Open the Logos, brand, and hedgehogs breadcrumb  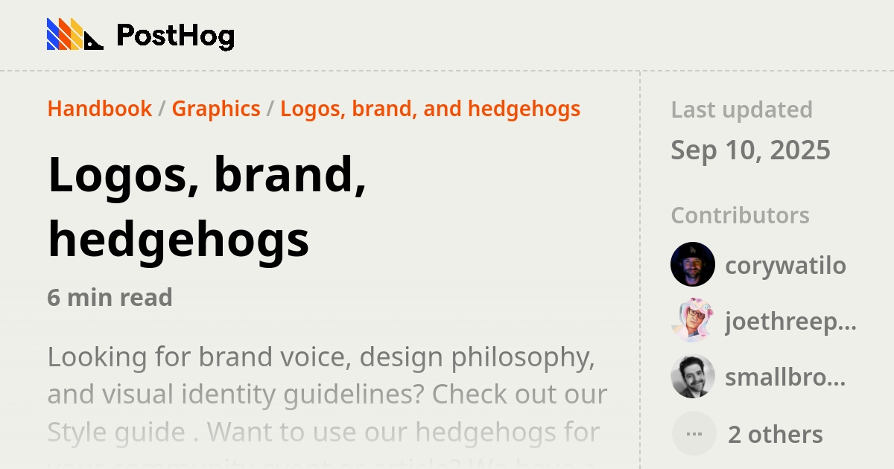tap(429, 109)
